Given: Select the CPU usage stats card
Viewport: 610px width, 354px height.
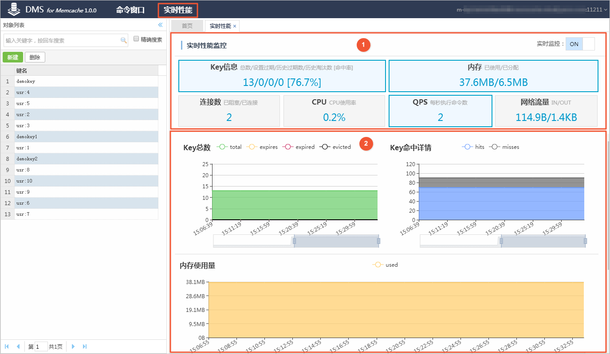Looking at the screenshot, I should tap(334, 111).
